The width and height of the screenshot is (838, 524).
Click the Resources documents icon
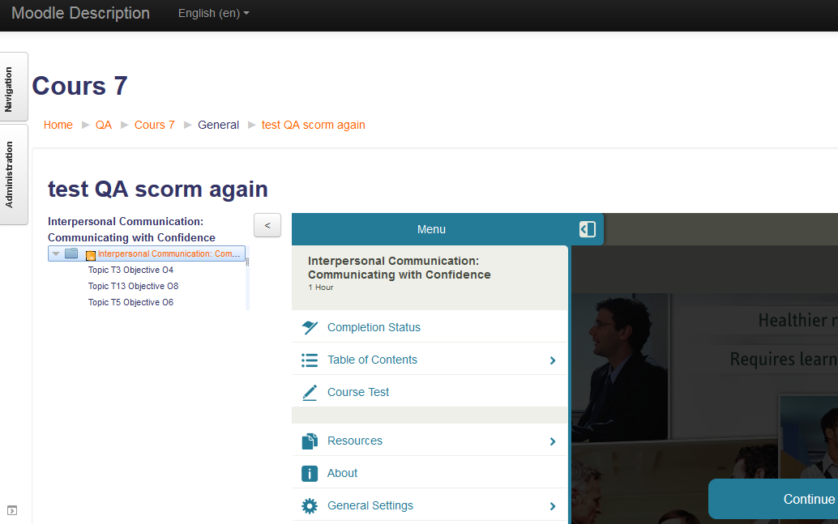click(x=310, y=441)
